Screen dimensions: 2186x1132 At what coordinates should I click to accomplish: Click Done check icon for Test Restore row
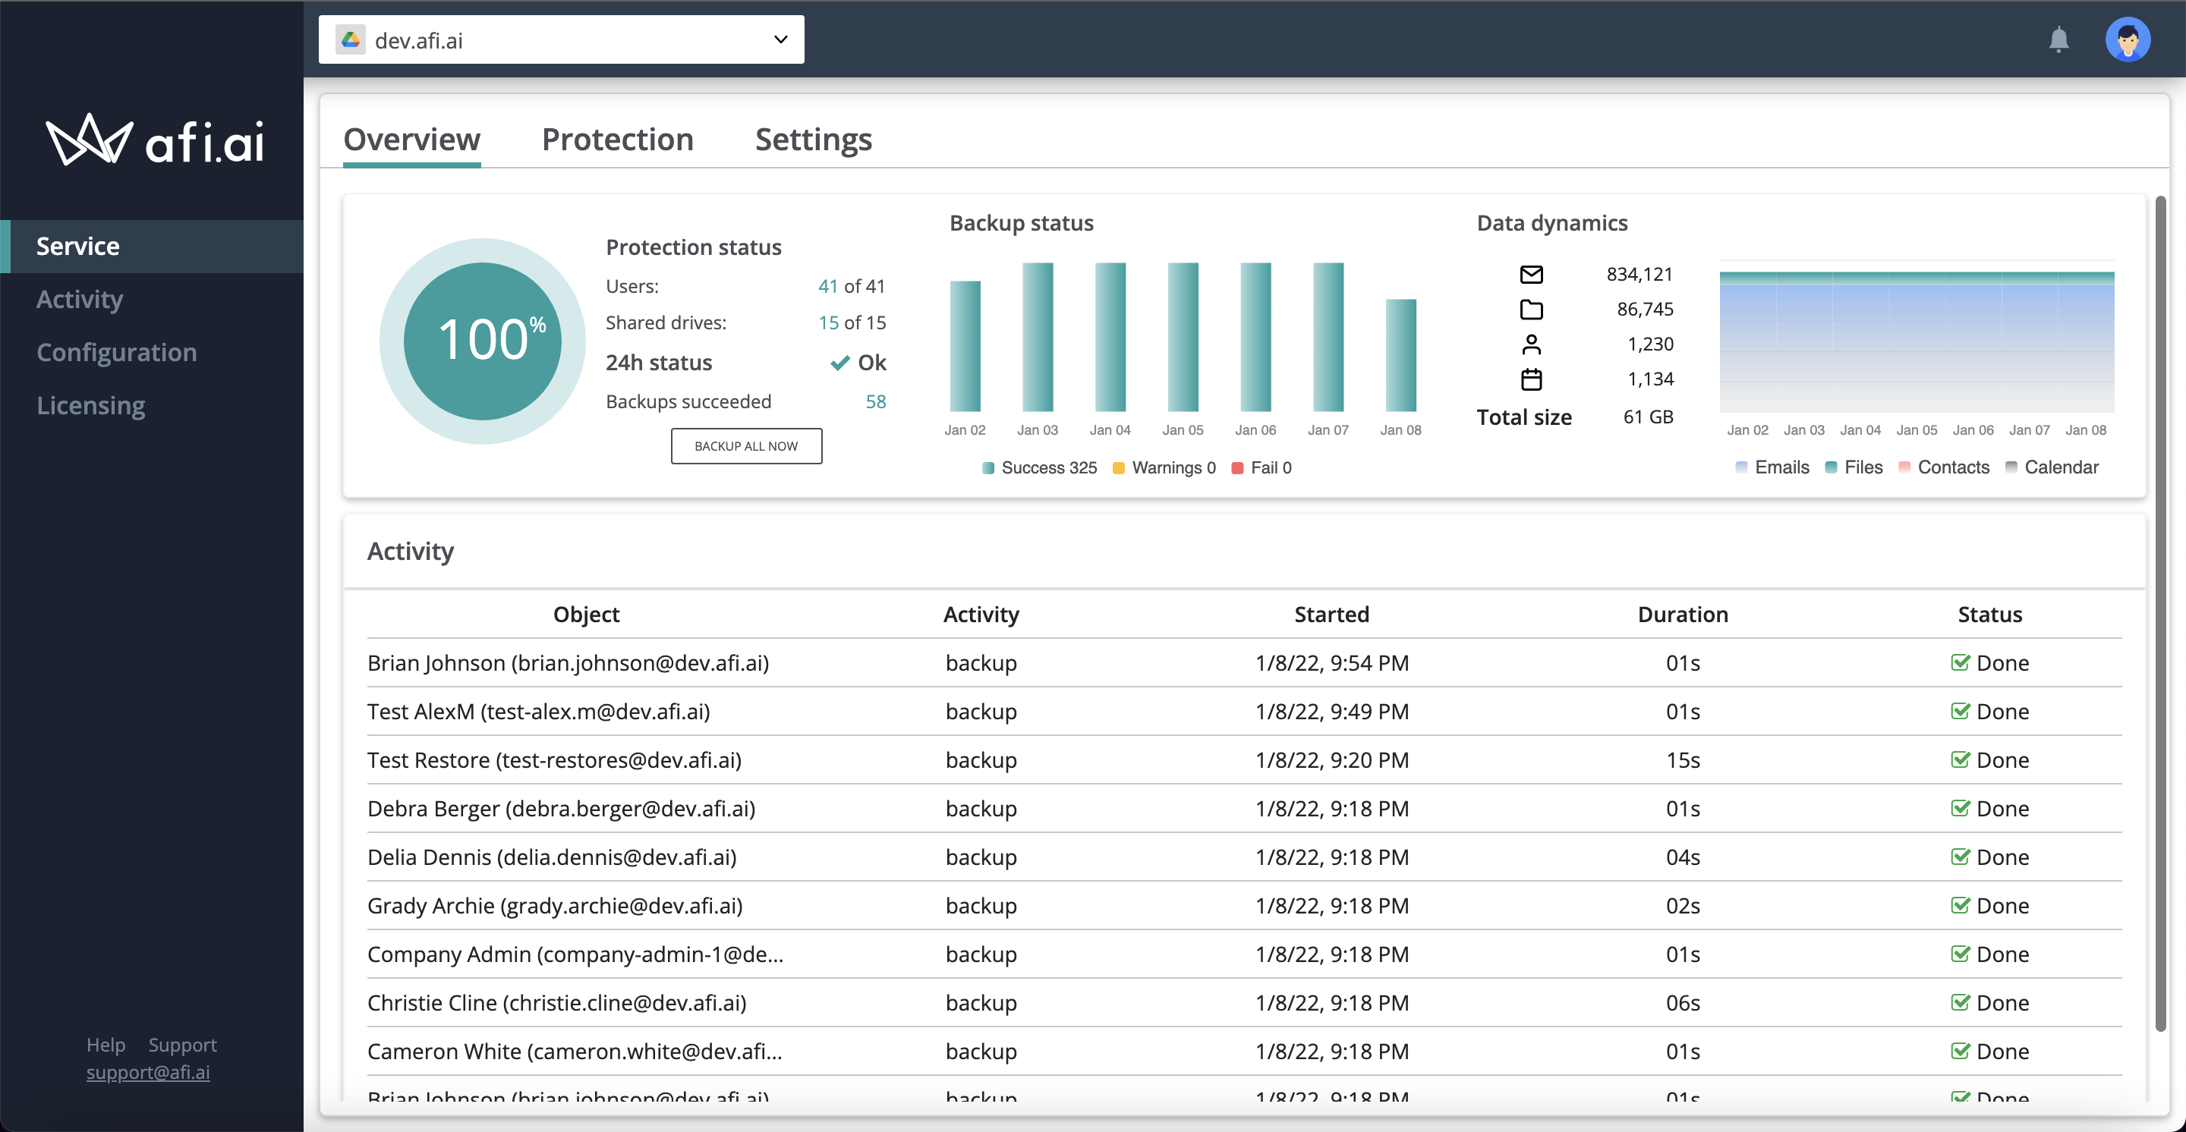click(1959, 759)
